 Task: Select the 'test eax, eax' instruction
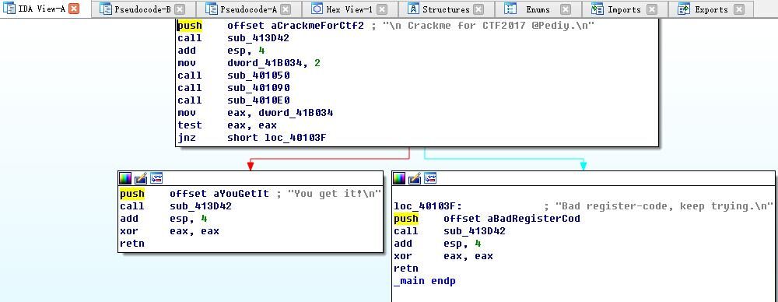click(227, 125)
